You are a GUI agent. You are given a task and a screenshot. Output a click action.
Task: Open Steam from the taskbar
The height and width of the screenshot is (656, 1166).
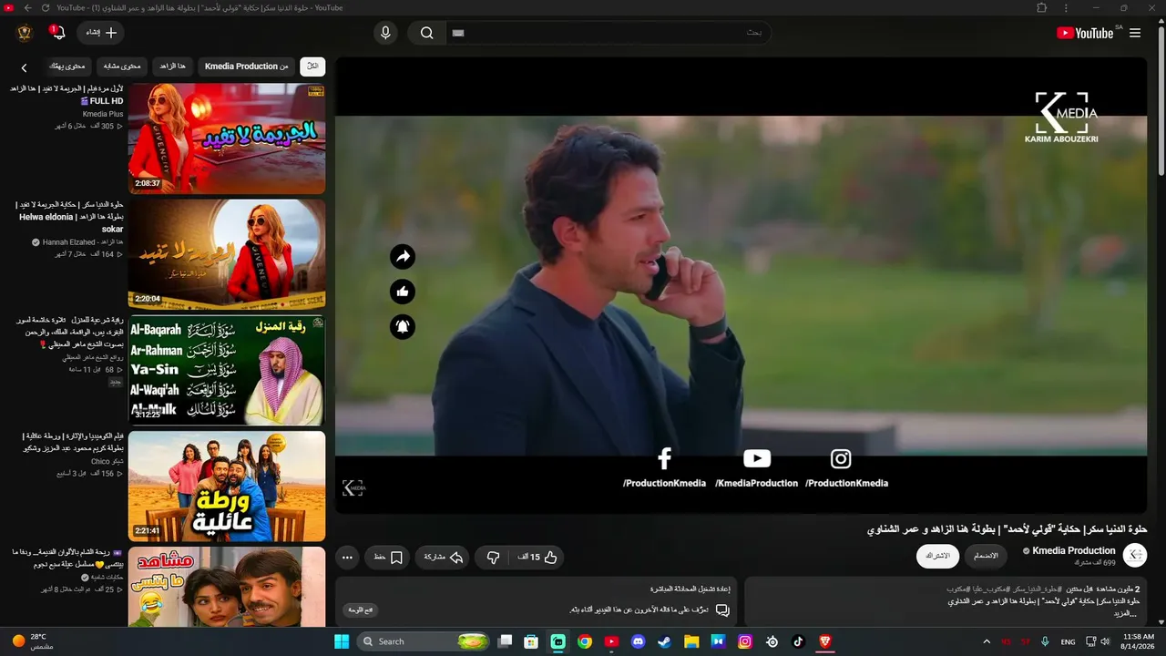[665, 641]
